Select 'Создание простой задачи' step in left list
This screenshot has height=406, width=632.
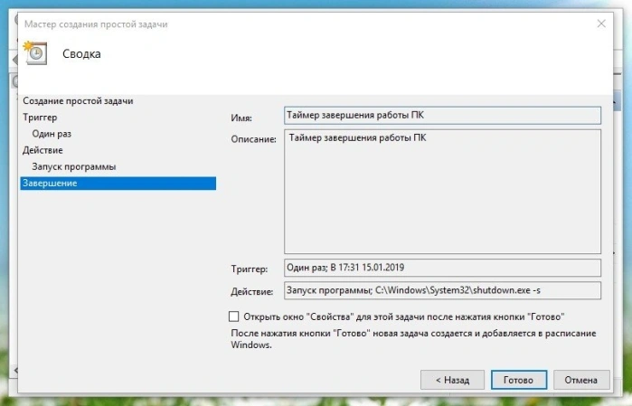pyautogui.click(x=78, y=100)
